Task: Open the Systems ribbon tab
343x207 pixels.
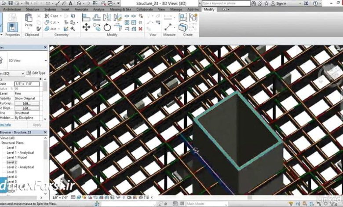Action: (50, 9)
